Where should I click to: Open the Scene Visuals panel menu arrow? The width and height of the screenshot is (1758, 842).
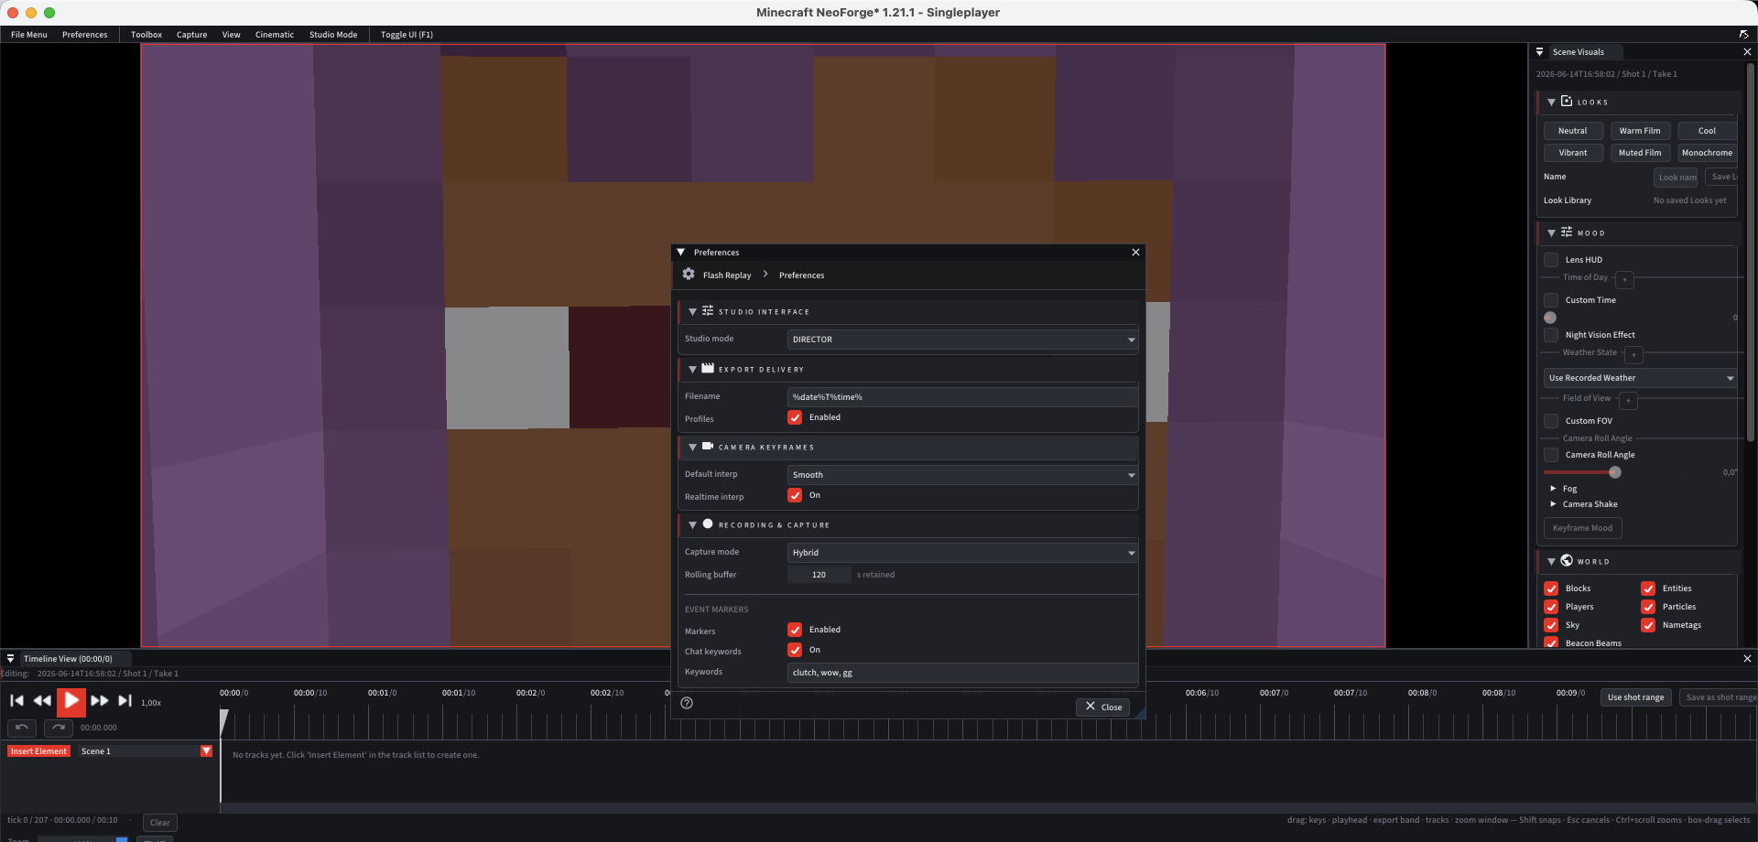[1540, 52]
